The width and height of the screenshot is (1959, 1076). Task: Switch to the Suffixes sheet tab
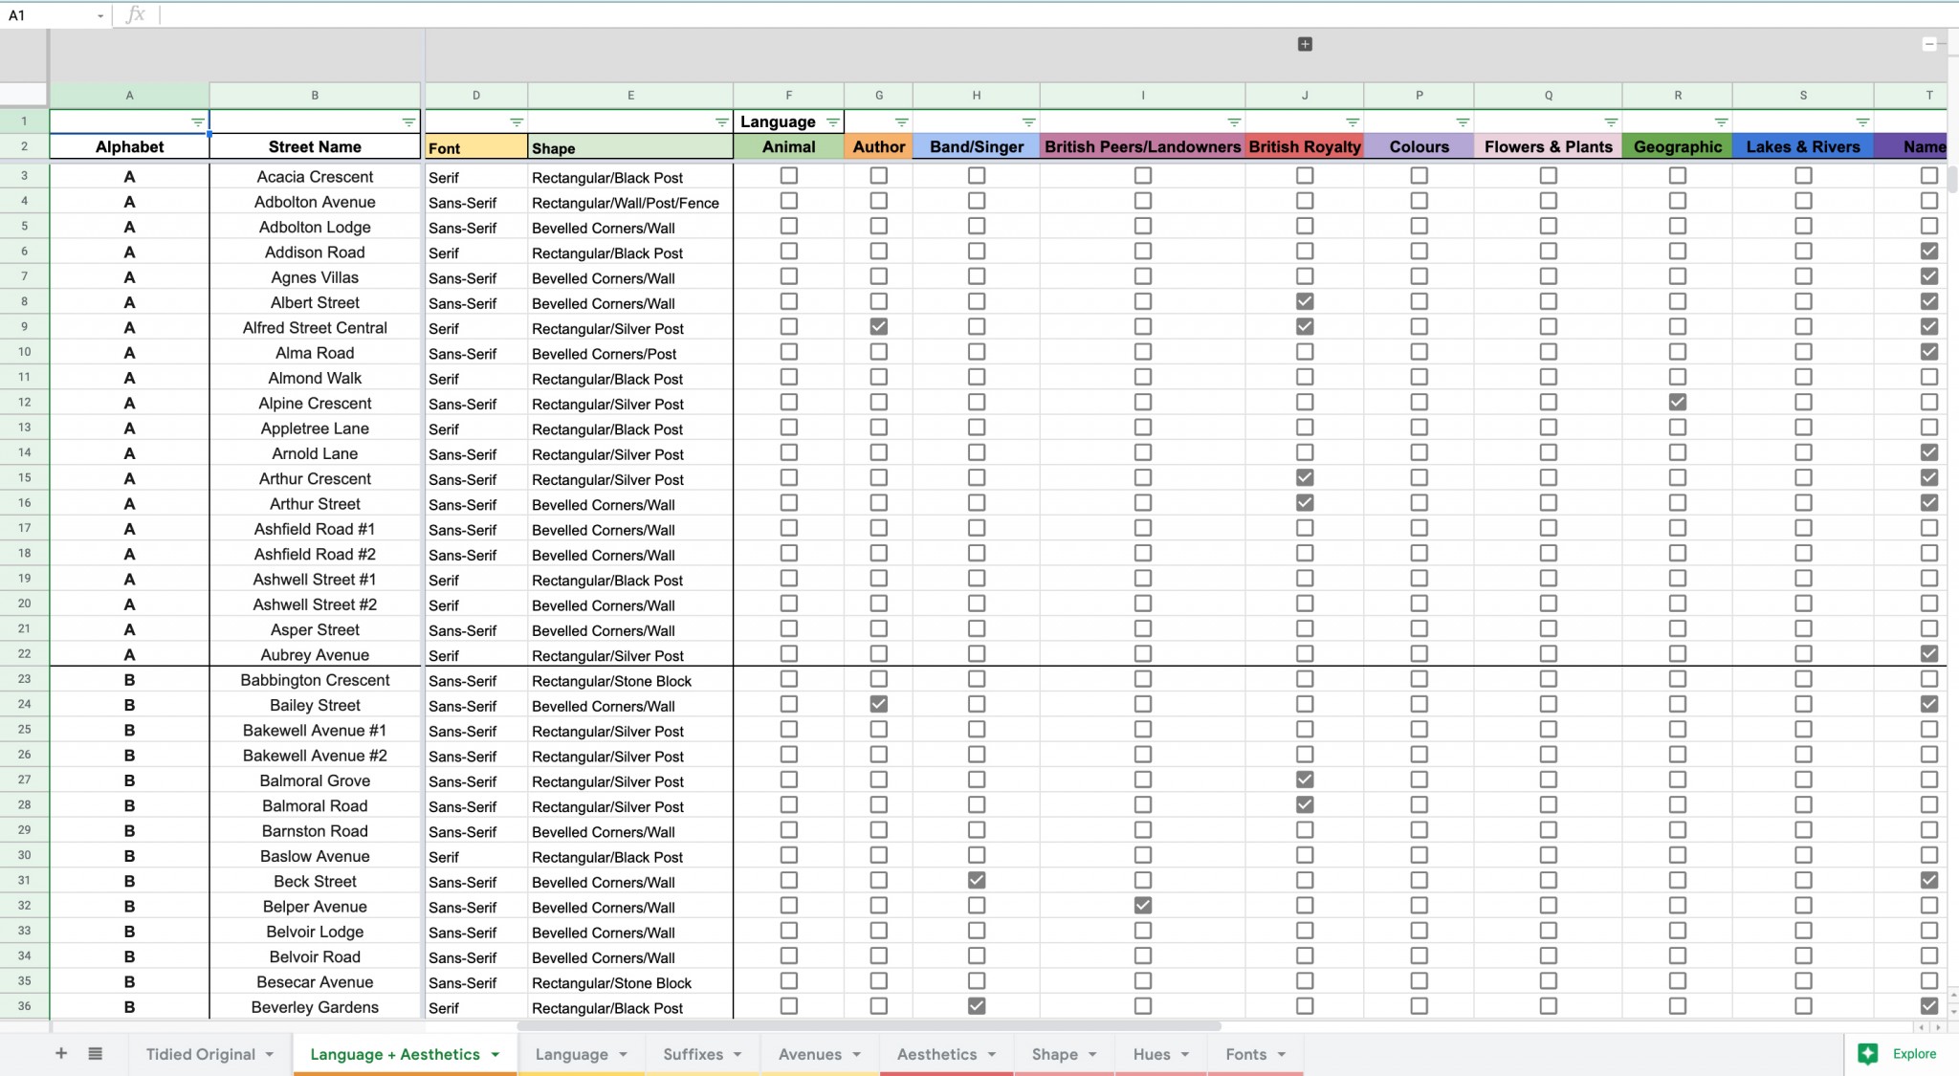tap(693, 1054)
